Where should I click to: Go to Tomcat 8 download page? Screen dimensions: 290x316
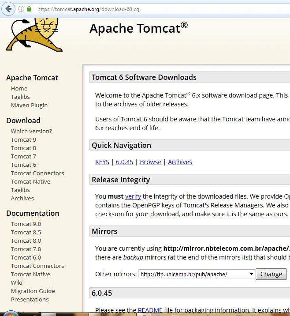23,148
